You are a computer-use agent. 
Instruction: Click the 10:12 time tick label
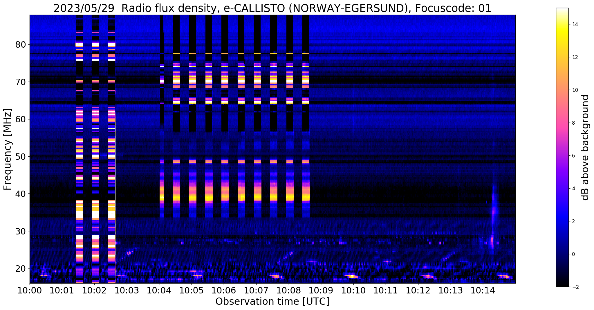pyautogui.click(x=418, y=290)
